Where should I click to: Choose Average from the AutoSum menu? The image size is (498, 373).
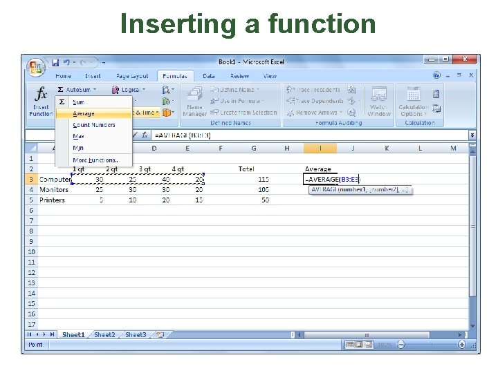pyautogui.click(x=94, y=113)
